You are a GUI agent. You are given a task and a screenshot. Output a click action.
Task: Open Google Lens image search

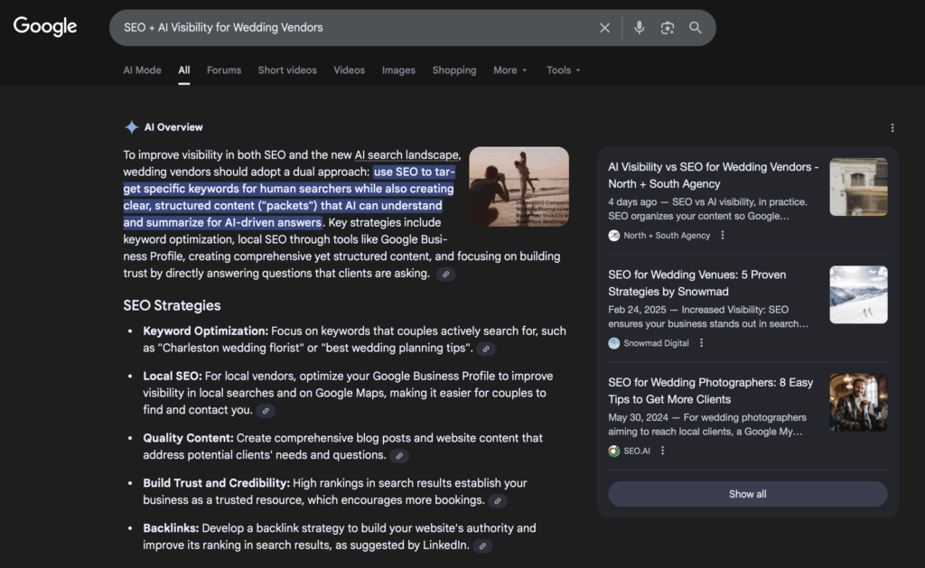pos(668,28)
